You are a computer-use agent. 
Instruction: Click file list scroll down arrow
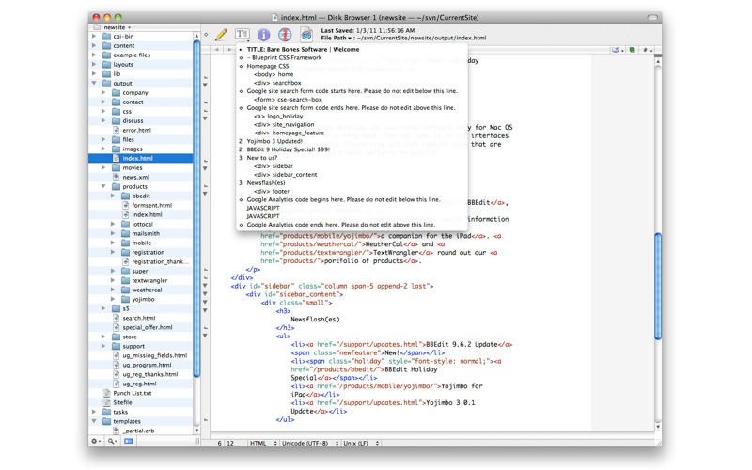196,431
